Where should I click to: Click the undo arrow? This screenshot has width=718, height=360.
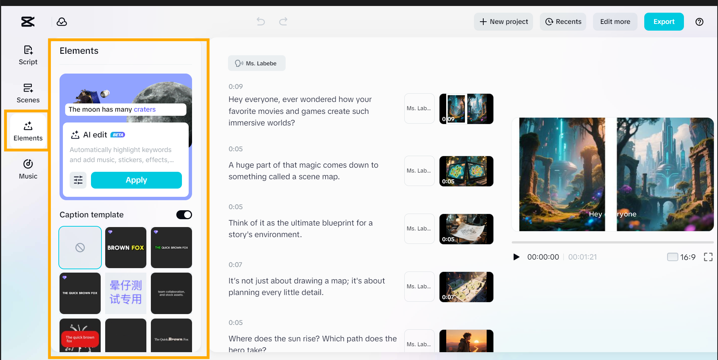point(261,22)
